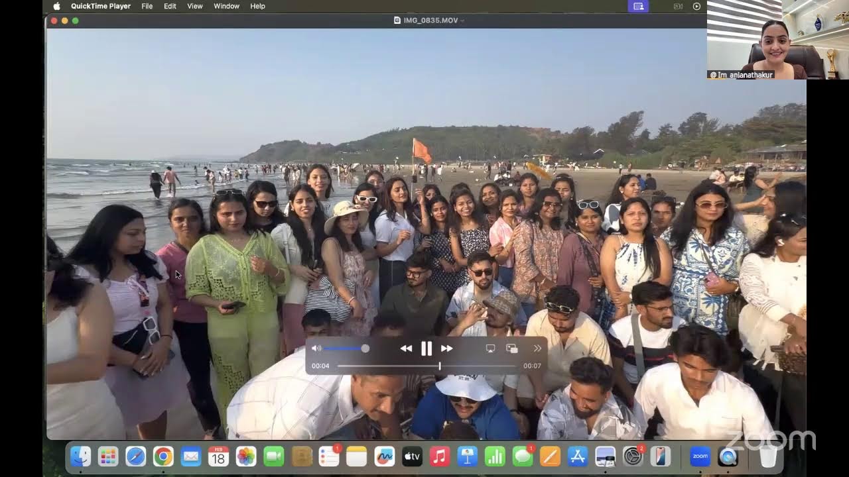Click the rewind button in player controls
Screen dimensions: 849x477
tap(406, 348)
